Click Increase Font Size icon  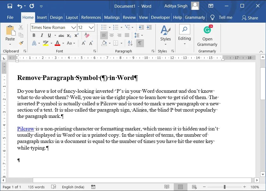click(x=83, y=43)
